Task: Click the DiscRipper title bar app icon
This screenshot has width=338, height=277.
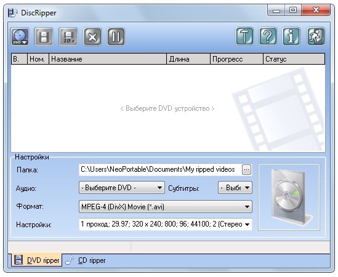Action: pyautogui.click(x=13, y=13)
